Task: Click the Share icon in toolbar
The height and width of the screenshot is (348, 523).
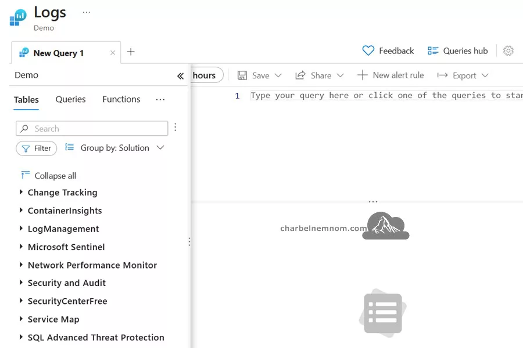Action: pos(300,75)
